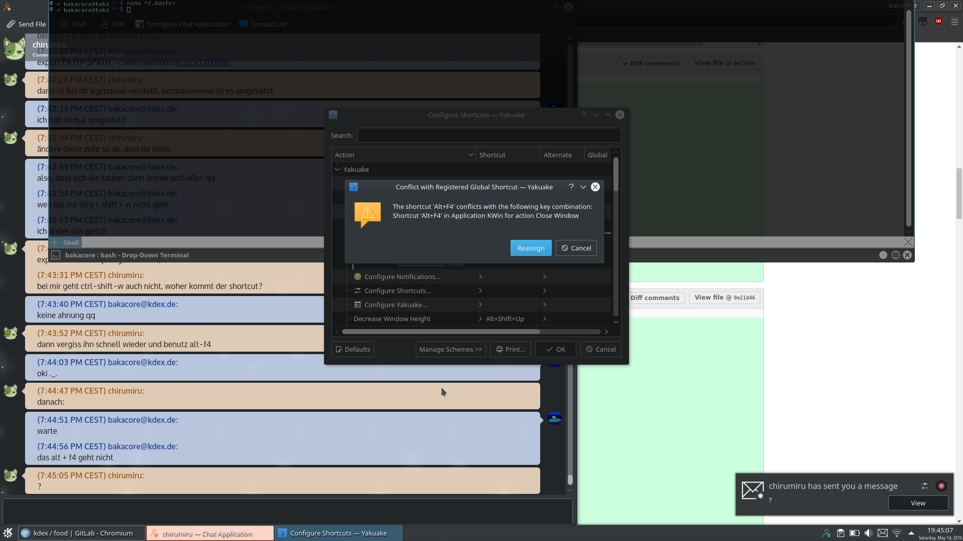Dismiss the chirumiru notification with red X
This screenshot has width=963, height=541.
pyautogui.click(x=941, y=486)
